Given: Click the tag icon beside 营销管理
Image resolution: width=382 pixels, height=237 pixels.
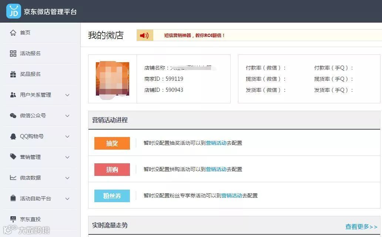Looking at the screenshot, I should coord(13,157).
